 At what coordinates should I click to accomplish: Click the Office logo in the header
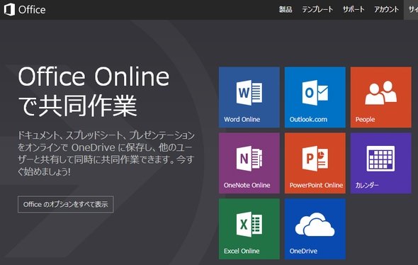[25, 10]
